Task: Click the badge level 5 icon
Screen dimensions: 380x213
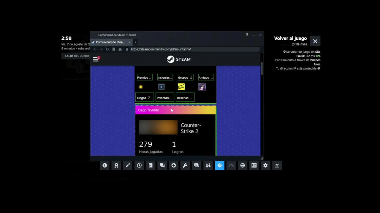Action: [x=161, y=87]
